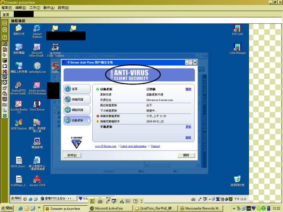The width and height of the screenshot is (283, 212).
Task: Open 病毒防護 section in F-Secure
Action: (77, 99)
